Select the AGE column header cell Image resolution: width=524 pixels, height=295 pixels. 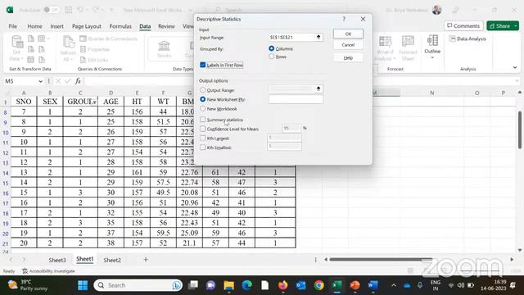click(111, 102)
